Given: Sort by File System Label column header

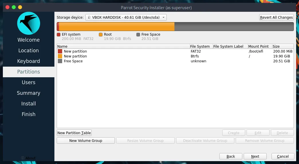Looking at the screenshot, I should (230, 47).
